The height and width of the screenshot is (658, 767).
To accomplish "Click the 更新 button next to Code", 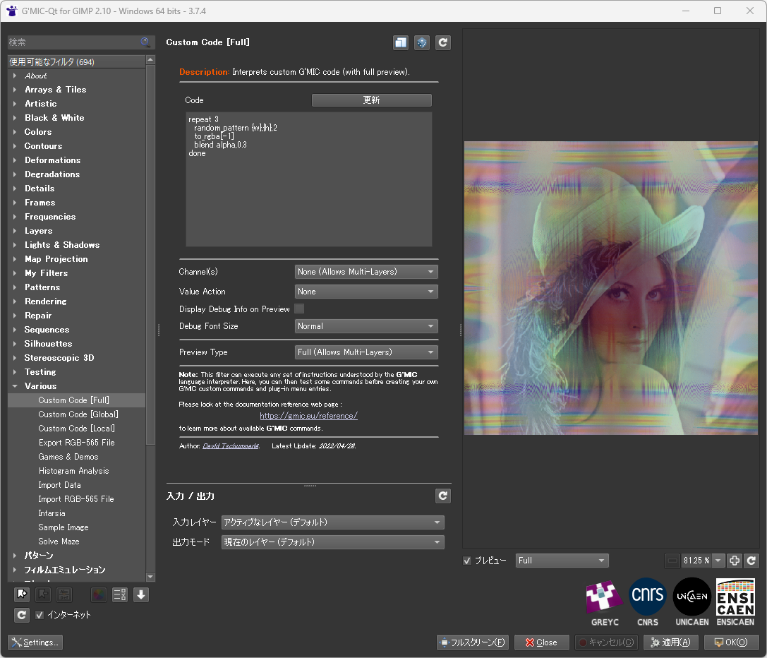I will click(x=371, y=100).
